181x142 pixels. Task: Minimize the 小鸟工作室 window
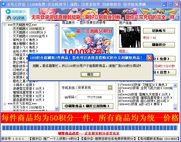(x=164, y=5)
